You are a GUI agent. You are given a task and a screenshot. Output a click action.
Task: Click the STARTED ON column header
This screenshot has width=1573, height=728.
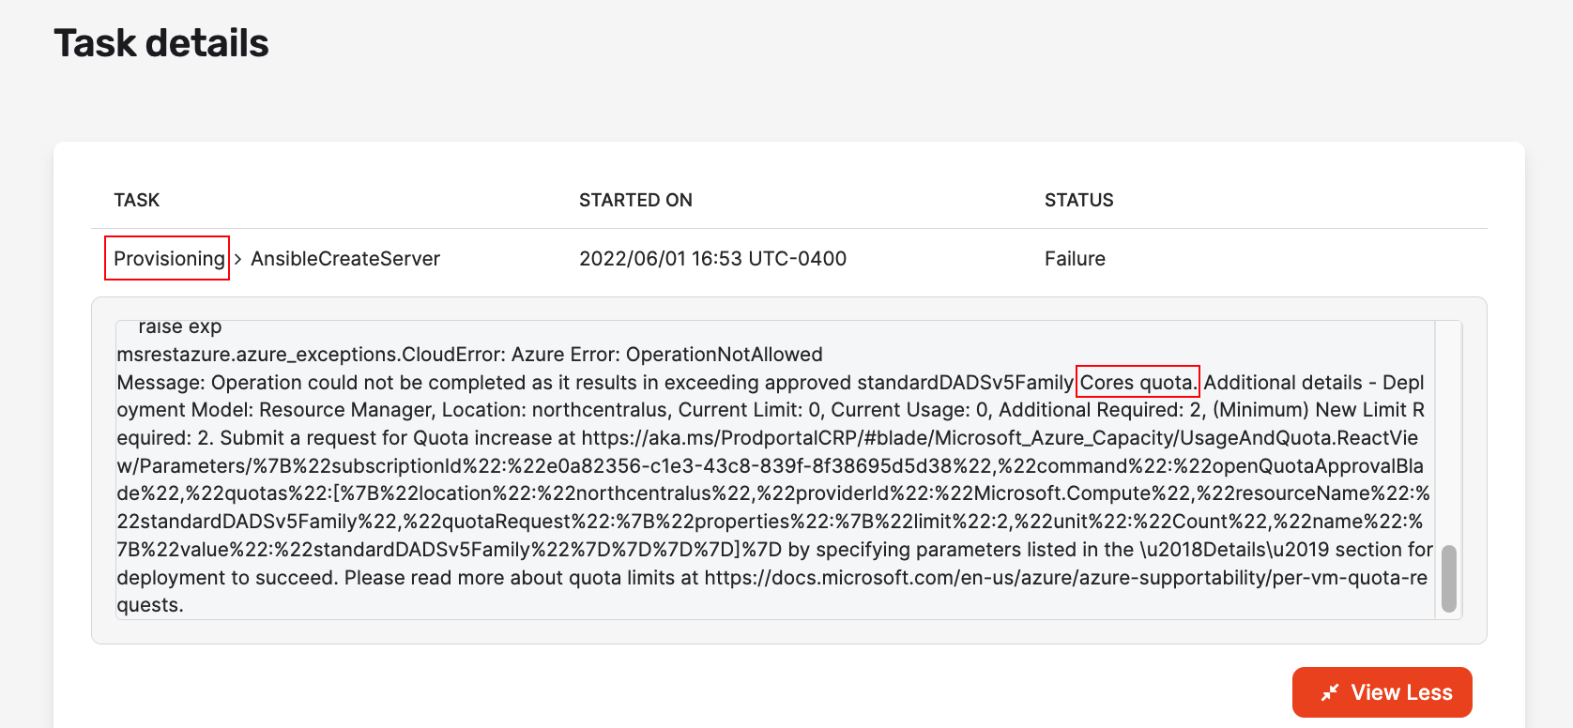[635, 199]
